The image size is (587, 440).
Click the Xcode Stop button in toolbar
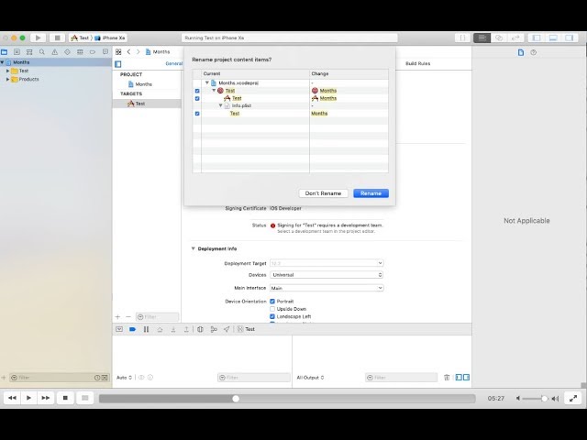(57, 38)
